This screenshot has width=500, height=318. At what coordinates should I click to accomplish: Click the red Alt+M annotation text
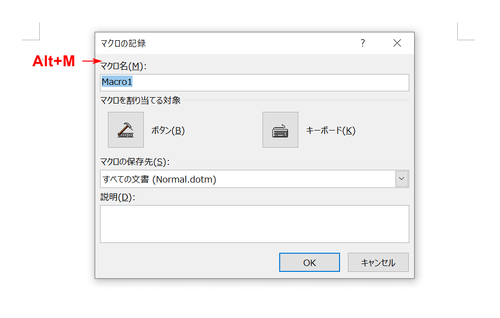click(x=53, y=61)
